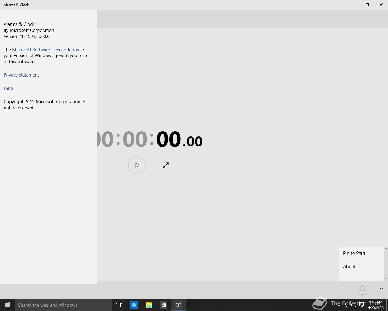This screenshot has height=311, width=388.
Task: Open the Store app from the taskbar
Action: [x=163, y=305]
